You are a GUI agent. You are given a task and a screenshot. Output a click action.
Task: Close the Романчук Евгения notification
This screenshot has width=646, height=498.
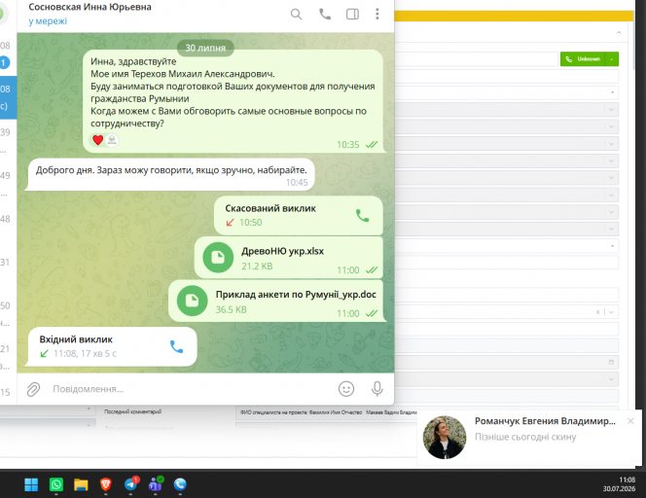tap(630, 421)
